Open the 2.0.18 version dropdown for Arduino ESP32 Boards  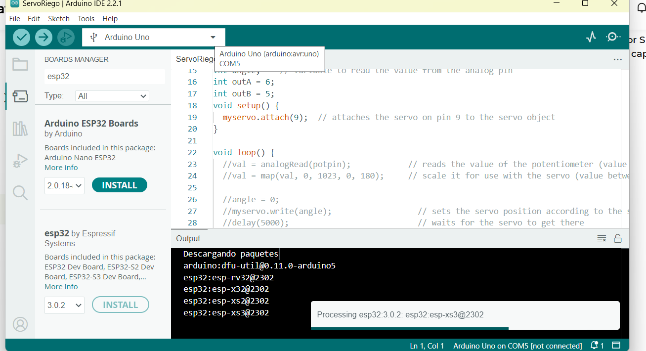64,185
